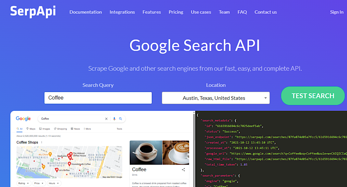Click the About 2,520,000,000 results text
Viewport: 347px width, 187px height.
pos(39,136)
